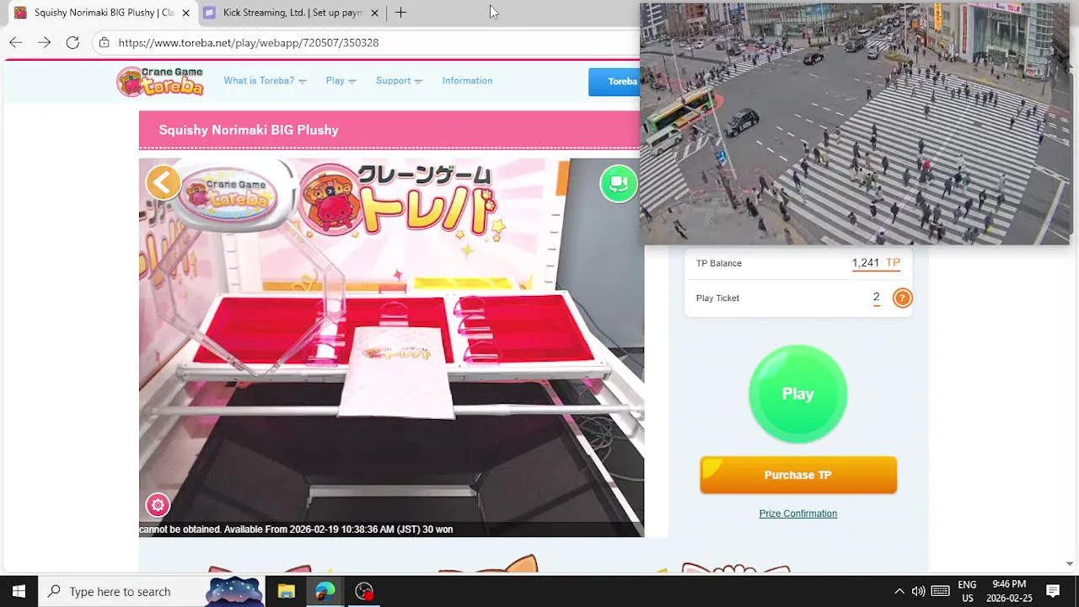The height and width of the screenshot is (607, 1079).
Task: Expand the Support dropdown menu
Action: [399, 81]
